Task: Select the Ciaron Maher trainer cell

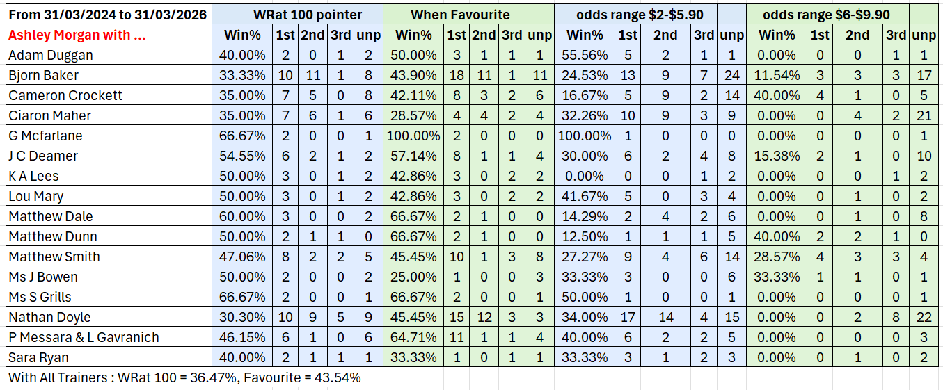Action: (50, 115)
